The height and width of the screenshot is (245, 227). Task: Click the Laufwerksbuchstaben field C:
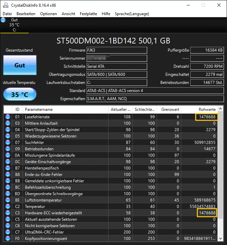pyautogui.click(x=117, y=83)
